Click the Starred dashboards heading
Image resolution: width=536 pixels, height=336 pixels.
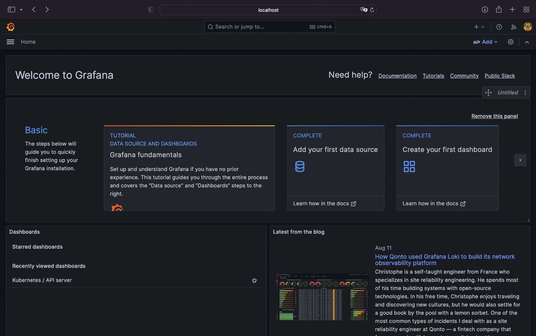pyautogui.click(x=37, y=247)
